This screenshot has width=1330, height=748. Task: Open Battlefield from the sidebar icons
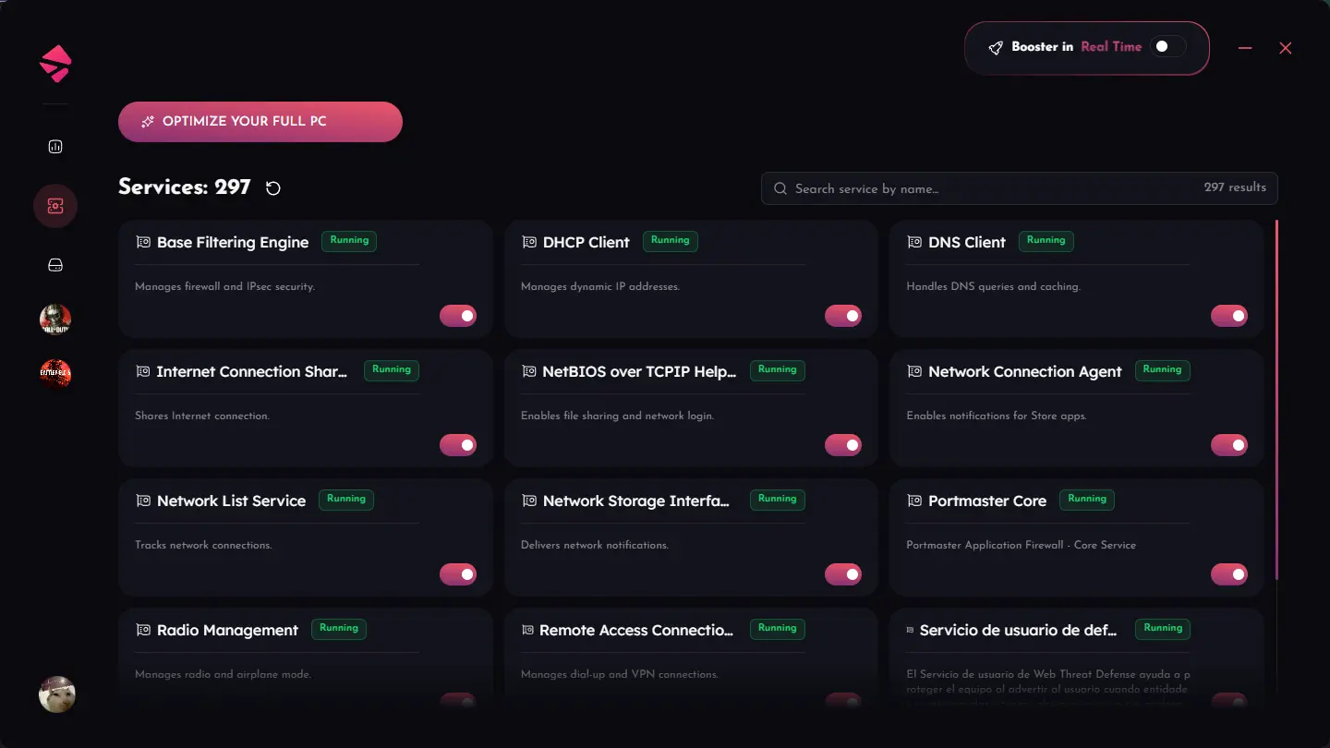coord(55,373)
